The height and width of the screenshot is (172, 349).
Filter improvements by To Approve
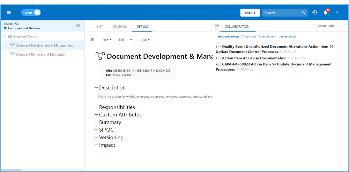click(248, 36)
